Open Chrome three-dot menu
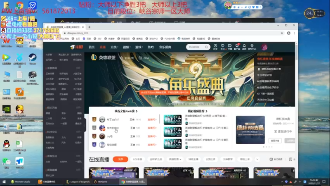The height and width of the screenshot is (186, 330). tap(294, 33)
